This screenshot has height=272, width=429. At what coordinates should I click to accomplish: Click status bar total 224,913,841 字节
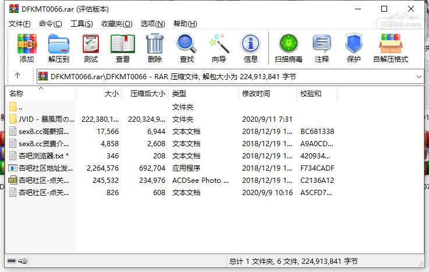coord(329,261)
